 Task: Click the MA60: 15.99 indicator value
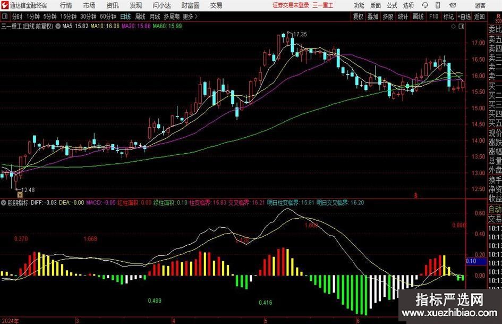pyautogui.click(x=167, y=26)
